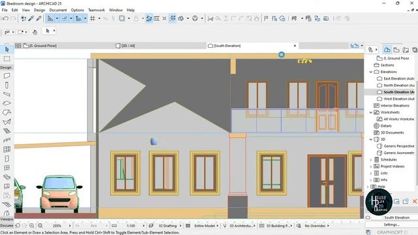The height and width of the screenshot is (235, 418).
Task: Click the Fit in Window icon in status bar
Action: point(40,226)
